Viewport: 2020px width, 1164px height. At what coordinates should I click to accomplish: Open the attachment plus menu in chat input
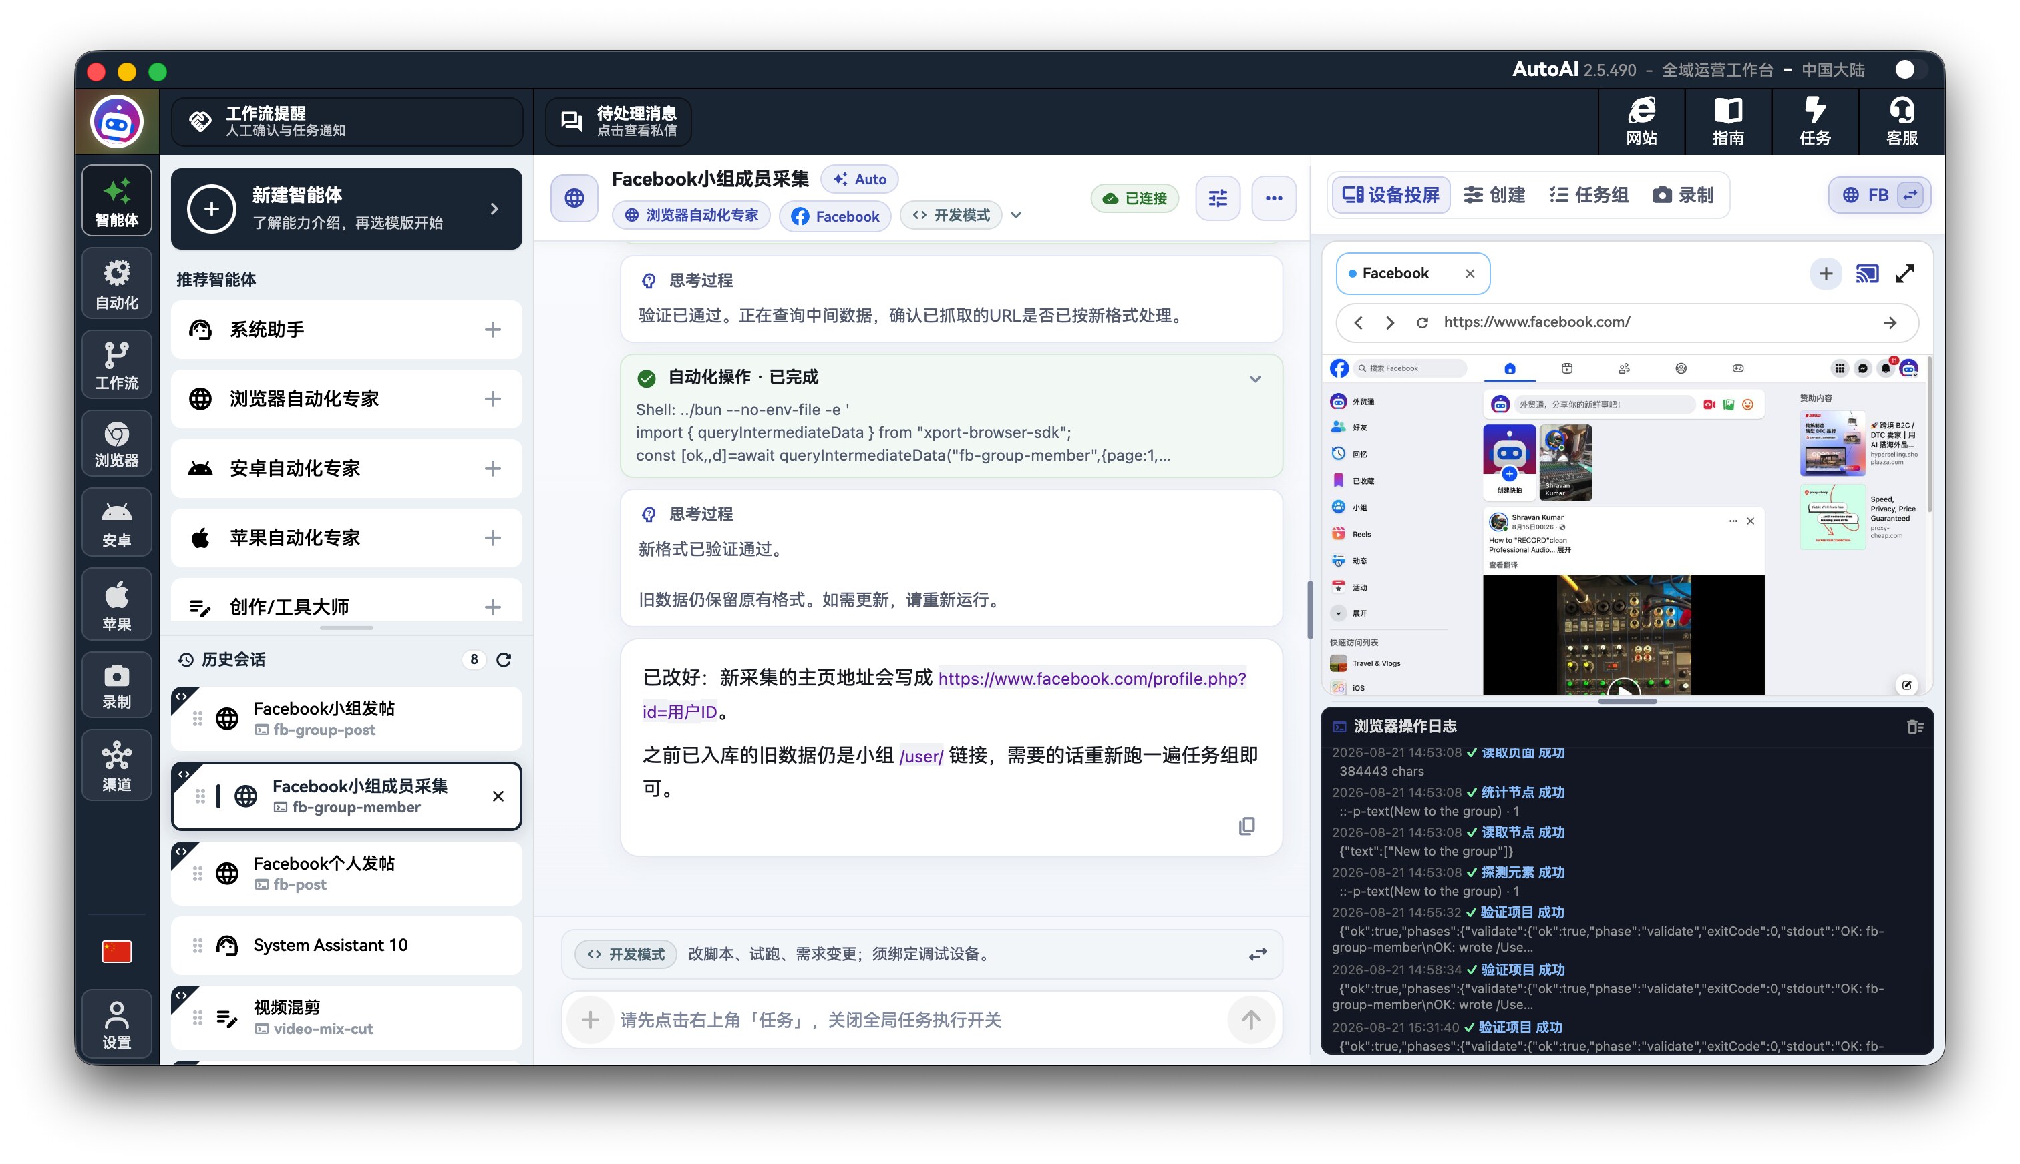(x=591, y=1020)
